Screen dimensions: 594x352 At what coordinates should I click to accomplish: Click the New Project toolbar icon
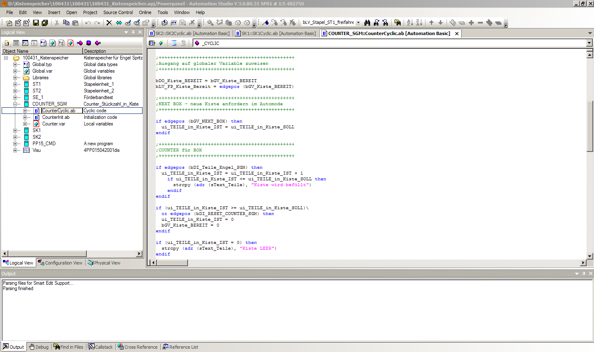(9, 23)
